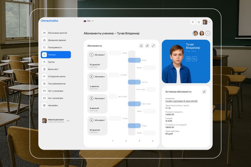
Task: Expand the Абонементы panel to fullscreen
Action: [x=153, y=46]
